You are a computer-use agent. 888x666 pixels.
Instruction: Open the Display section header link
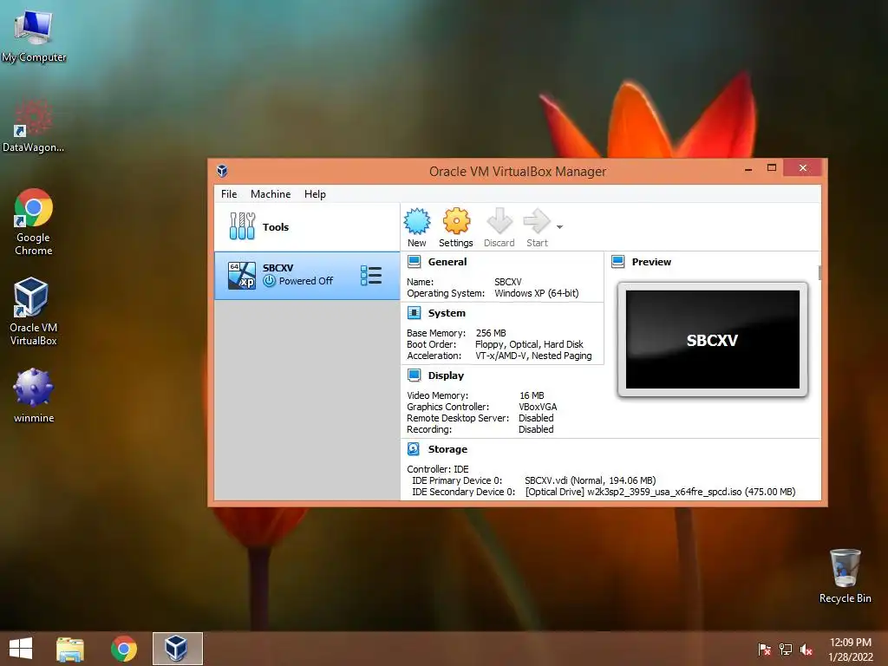[446, 375]
